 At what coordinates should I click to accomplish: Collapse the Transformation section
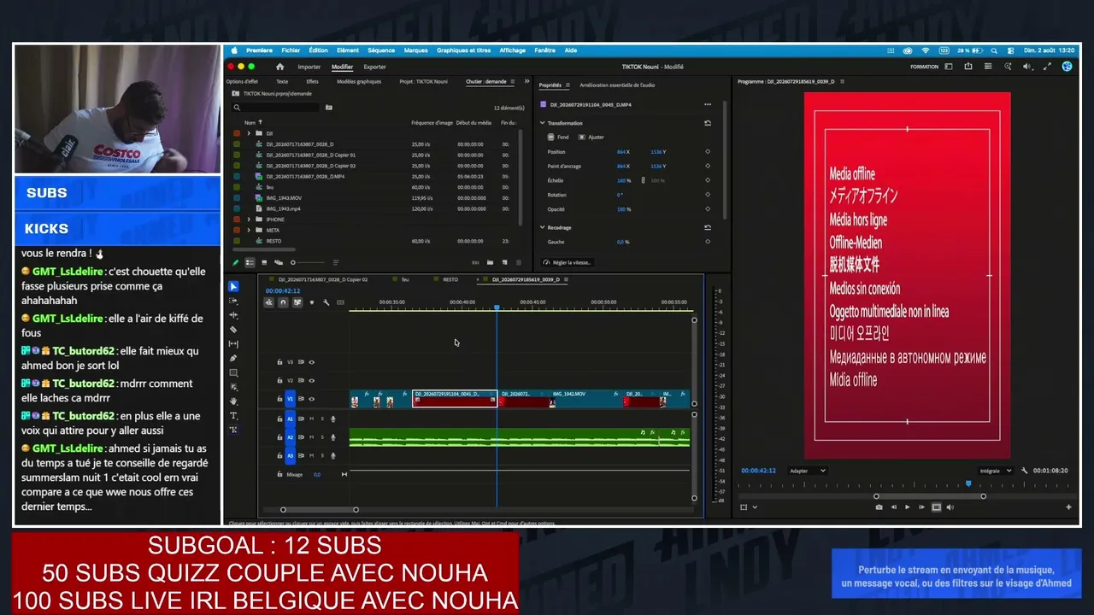point(543,123)
